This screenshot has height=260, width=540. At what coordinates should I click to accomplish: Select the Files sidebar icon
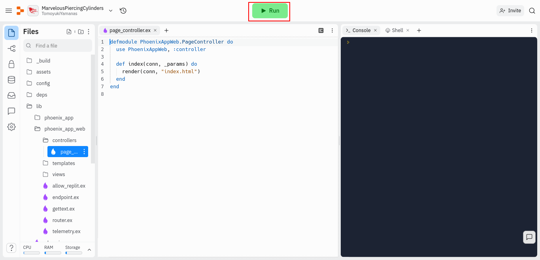11,33
